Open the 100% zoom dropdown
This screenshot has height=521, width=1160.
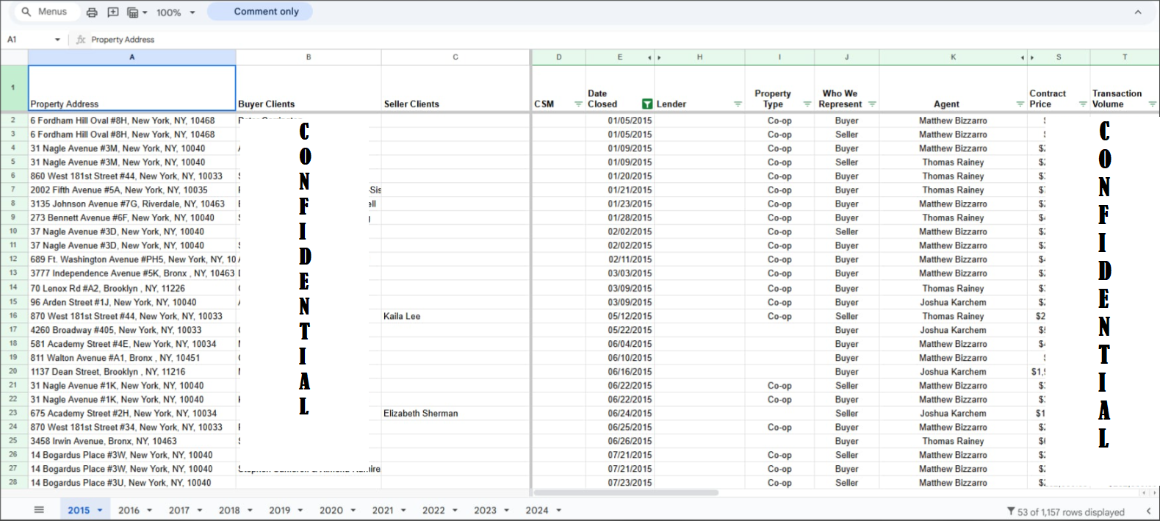click(176, 12)
